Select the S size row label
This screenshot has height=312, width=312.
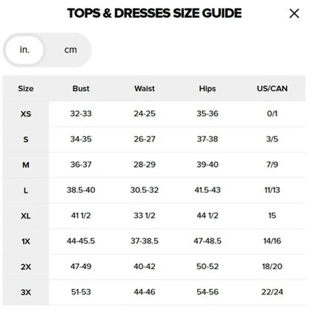(26, 139)
